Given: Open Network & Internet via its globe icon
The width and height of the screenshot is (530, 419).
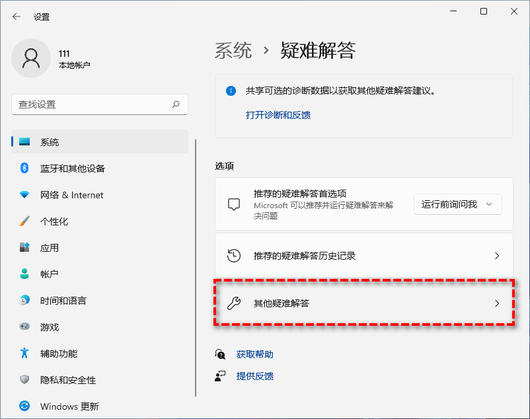Looking at the screenshot, I should click(x=23, y=194).
